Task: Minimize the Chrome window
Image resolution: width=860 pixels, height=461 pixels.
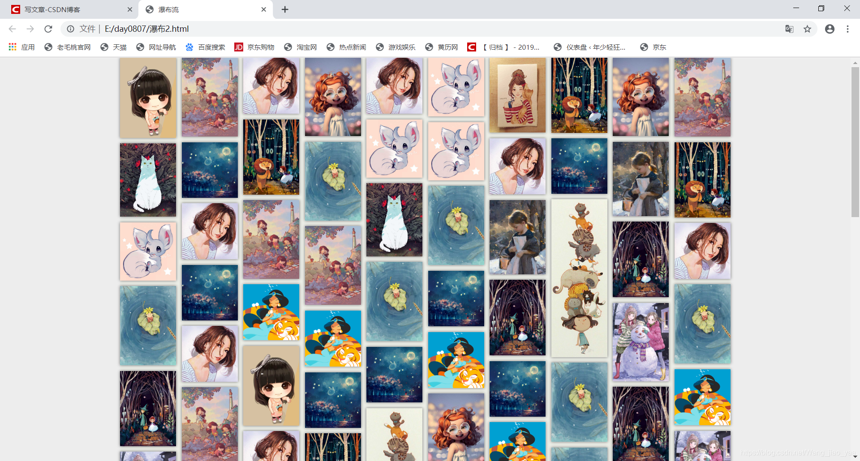Action: [x=796, y=8]
